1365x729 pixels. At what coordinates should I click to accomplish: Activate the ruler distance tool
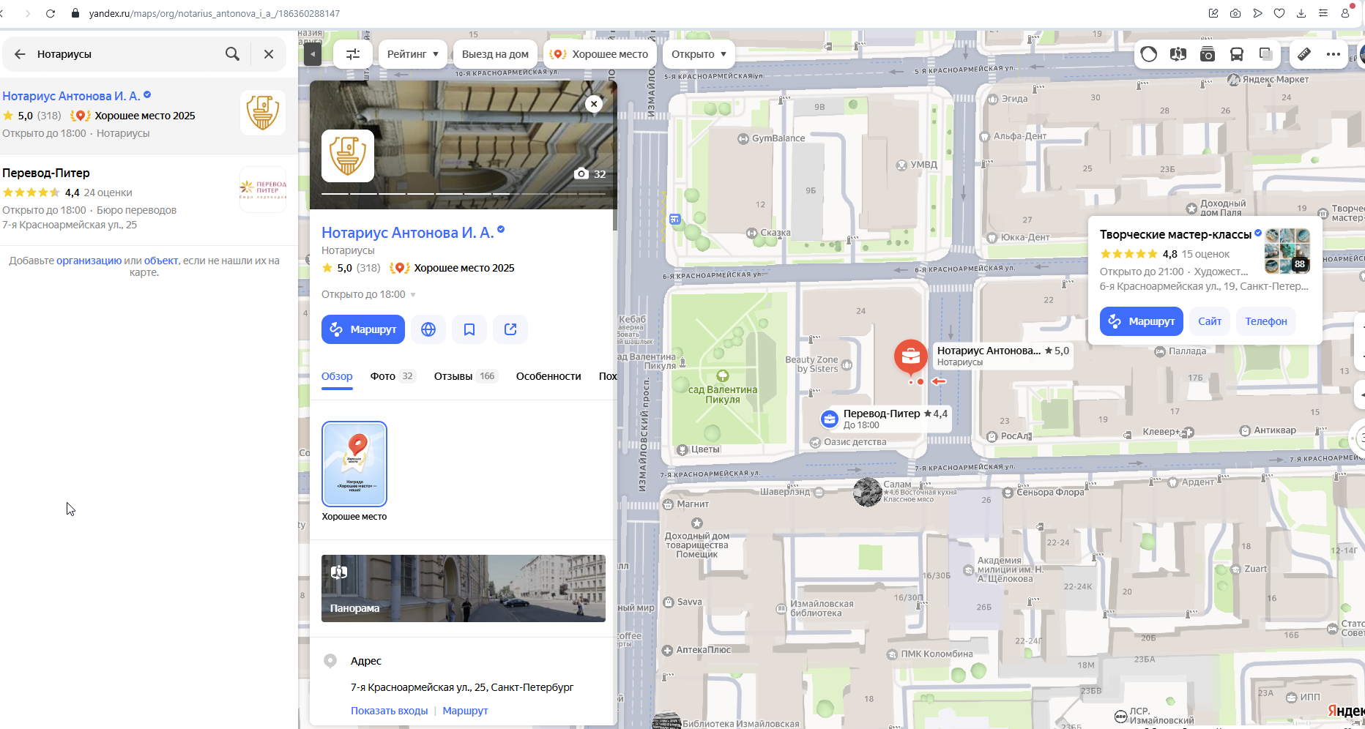point(1304,54)
